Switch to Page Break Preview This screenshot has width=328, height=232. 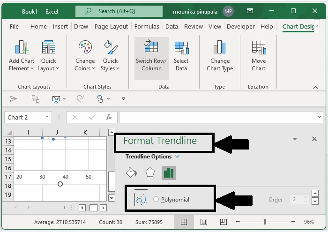(224, 222)
